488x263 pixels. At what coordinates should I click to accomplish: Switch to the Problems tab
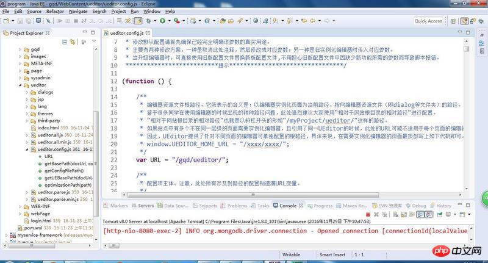coord(234,206)
